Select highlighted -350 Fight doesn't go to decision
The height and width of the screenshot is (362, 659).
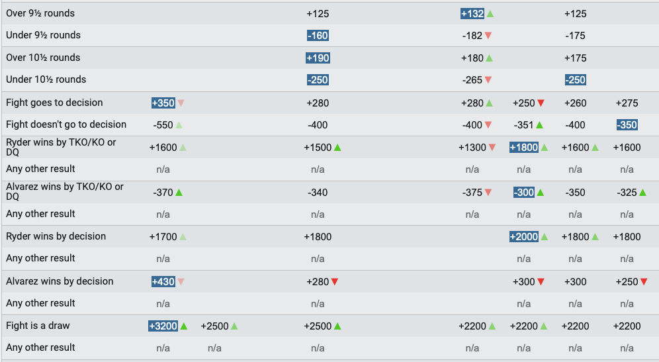coord(627,125)
